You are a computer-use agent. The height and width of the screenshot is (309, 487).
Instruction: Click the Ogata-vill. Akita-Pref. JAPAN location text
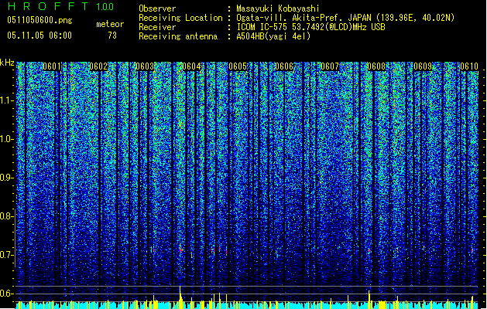[345, 18]
